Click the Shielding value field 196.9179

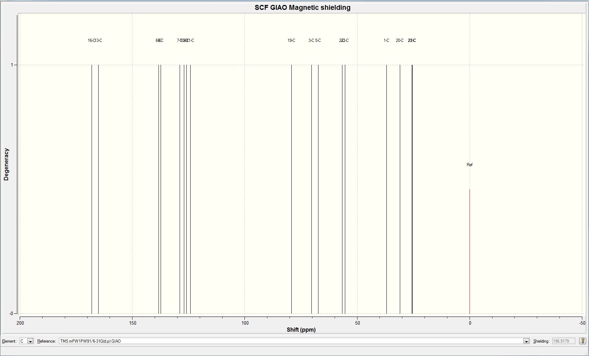(x=564, y=341)
